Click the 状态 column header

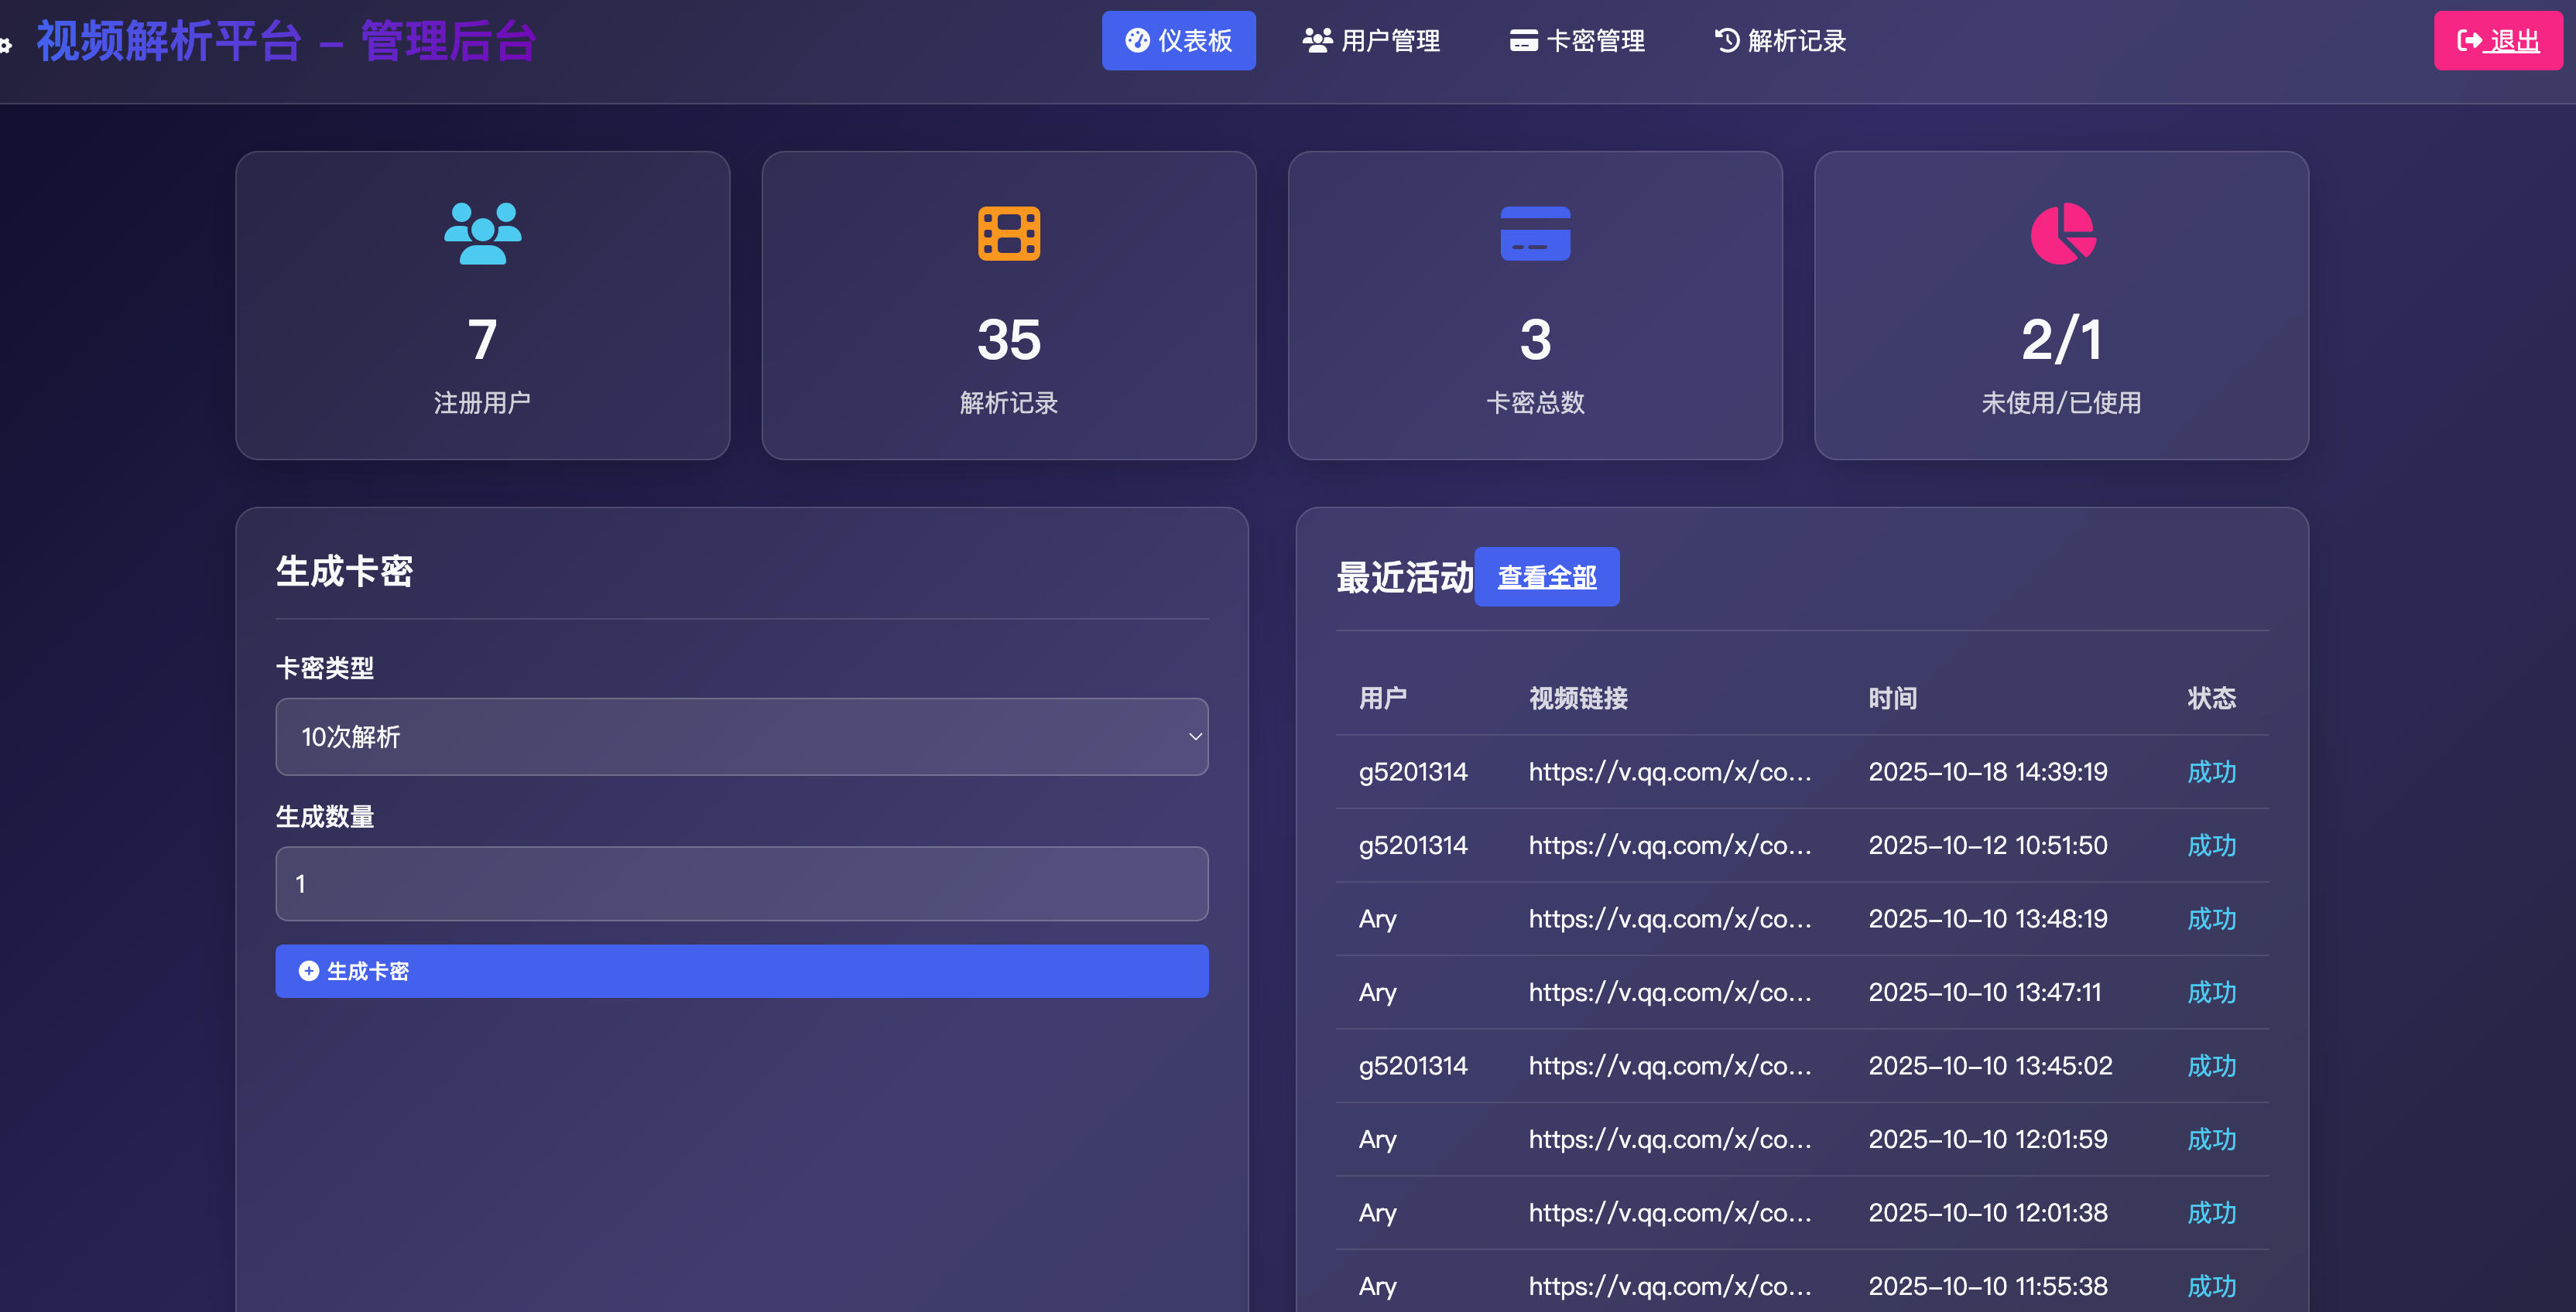[2211, 698]
